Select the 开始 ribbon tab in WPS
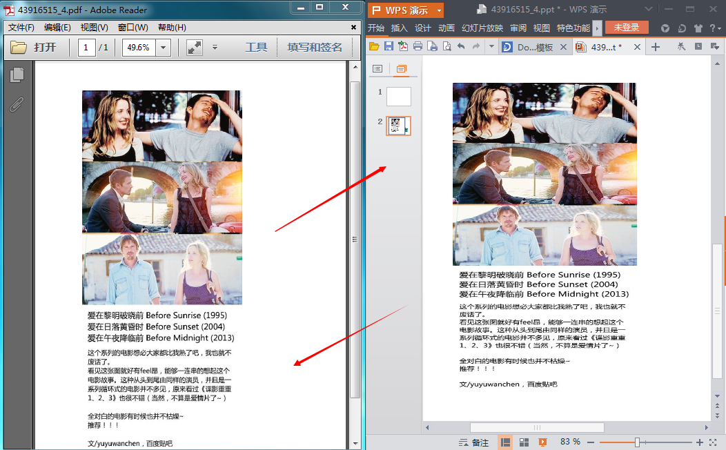Viewport: 726px width, 450px height. pyautogui.click(x=376, y=28)
